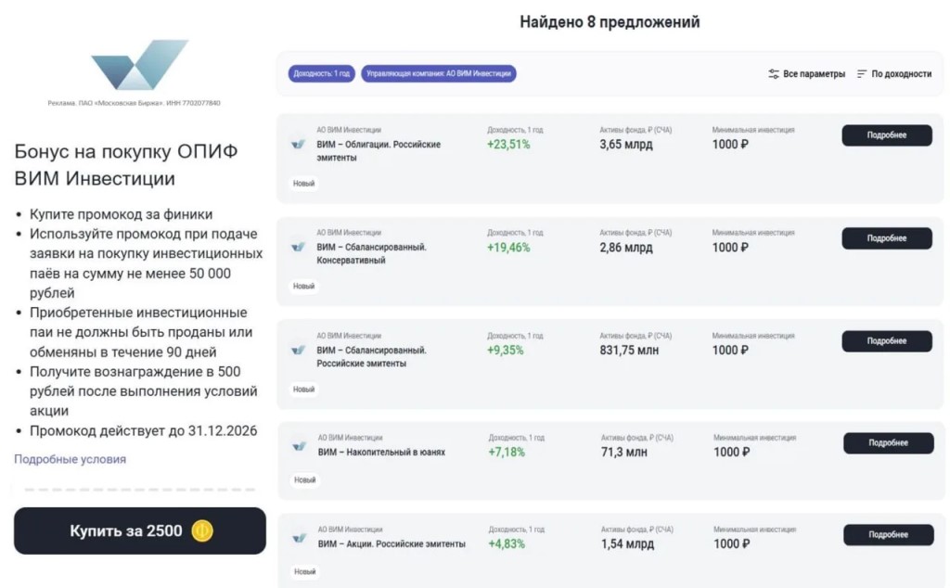
Task: Click the +23,51% yield value
Action: click(x=508, y=144)
